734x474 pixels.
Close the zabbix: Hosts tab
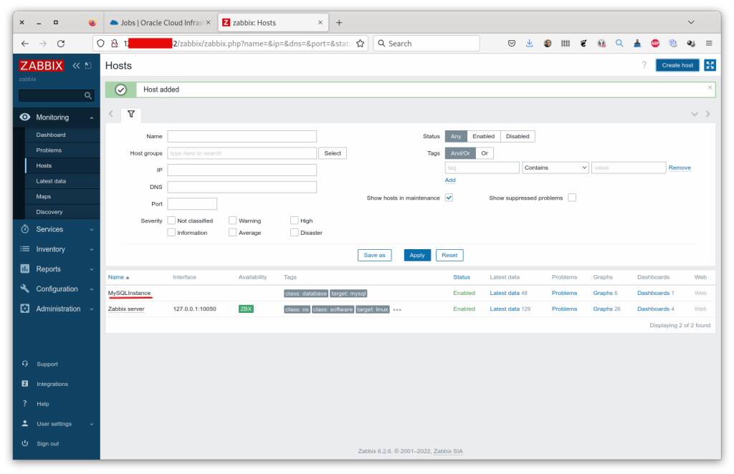coord(320,22)
